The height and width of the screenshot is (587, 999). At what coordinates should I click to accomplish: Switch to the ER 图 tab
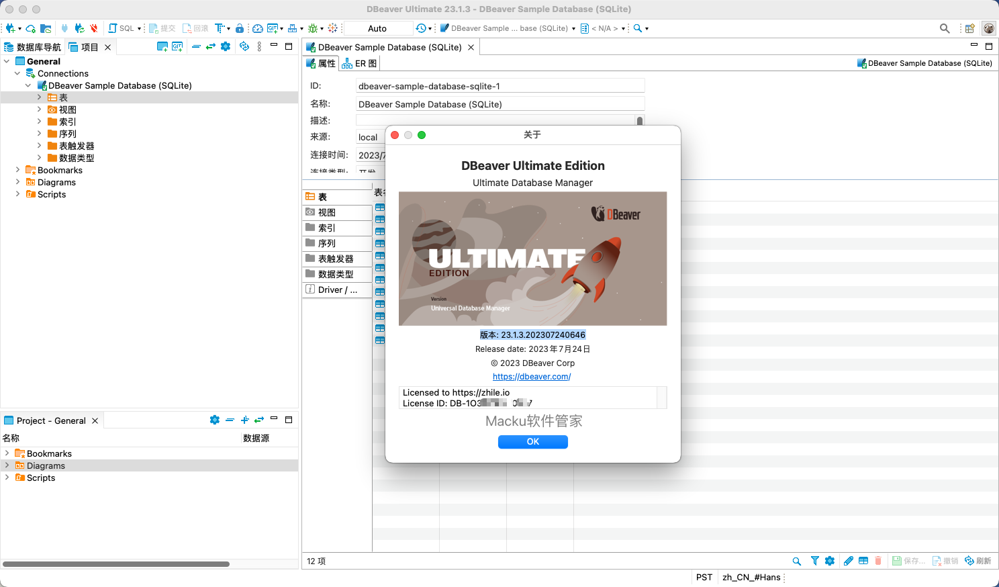pos(359,63)
